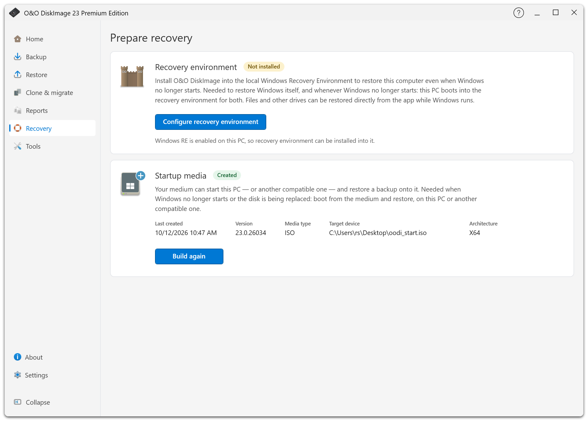Image resolution: width=588 pixels, height=421 pixels.
Task: Click the Media type label
Action: [298, 224]
